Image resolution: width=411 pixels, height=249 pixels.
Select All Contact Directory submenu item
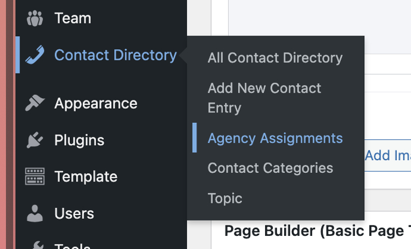pyautogui.click(x=275, y=58)
